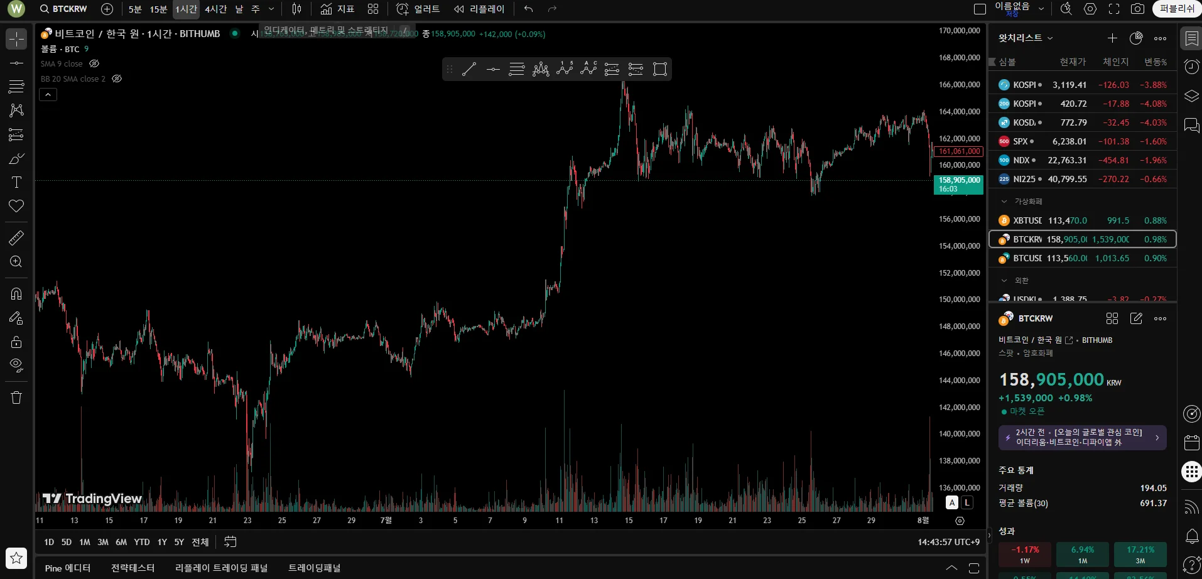Open the 트레이딩패널 tab
The image size is (1202, 579).
tap(314, 568)
